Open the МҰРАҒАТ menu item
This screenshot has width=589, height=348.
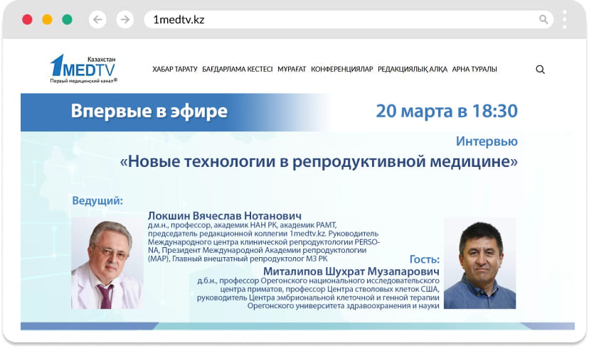(x=292, y=70)
